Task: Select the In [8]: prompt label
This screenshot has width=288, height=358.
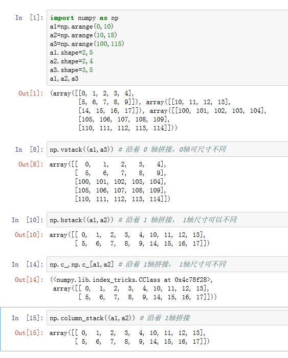Action: tap(29, 149)
